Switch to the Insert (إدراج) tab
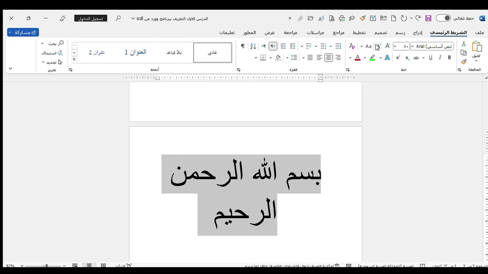The height and width of the screenshot is (274, 488). pyautogui.click(x=418, y=33)
